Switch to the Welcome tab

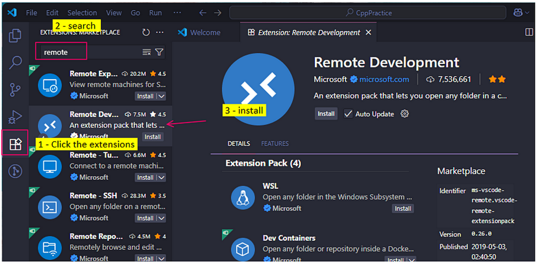tap(200, 33)
